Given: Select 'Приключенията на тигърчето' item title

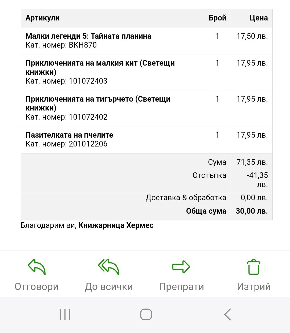Looking at the screenshot, I should [98, 103].
